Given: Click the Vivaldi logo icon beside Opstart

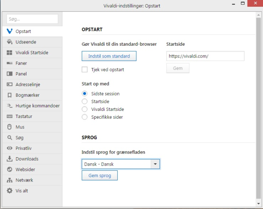Looking at the screenshot, I should (x=9, y=31).
